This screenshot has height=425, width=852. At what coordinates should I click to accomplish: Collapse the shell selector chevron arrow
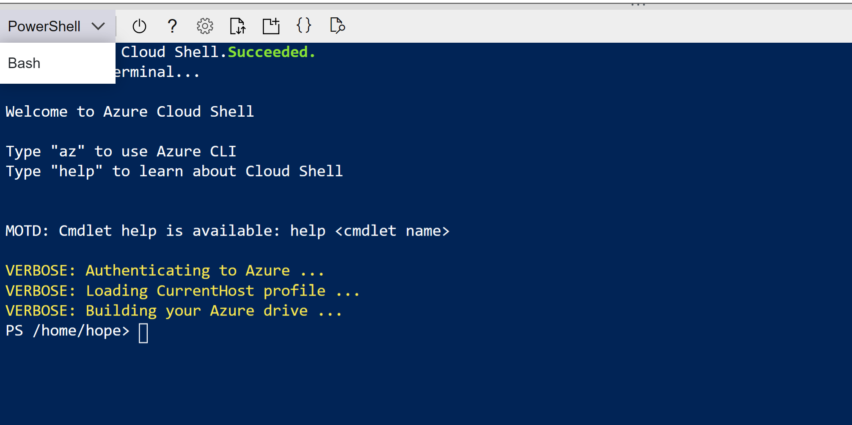(98, 26)
